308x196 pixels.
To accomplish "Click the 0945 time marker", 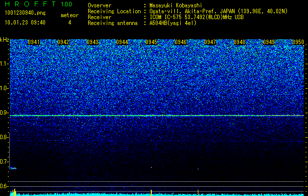I will click(151, 42).
